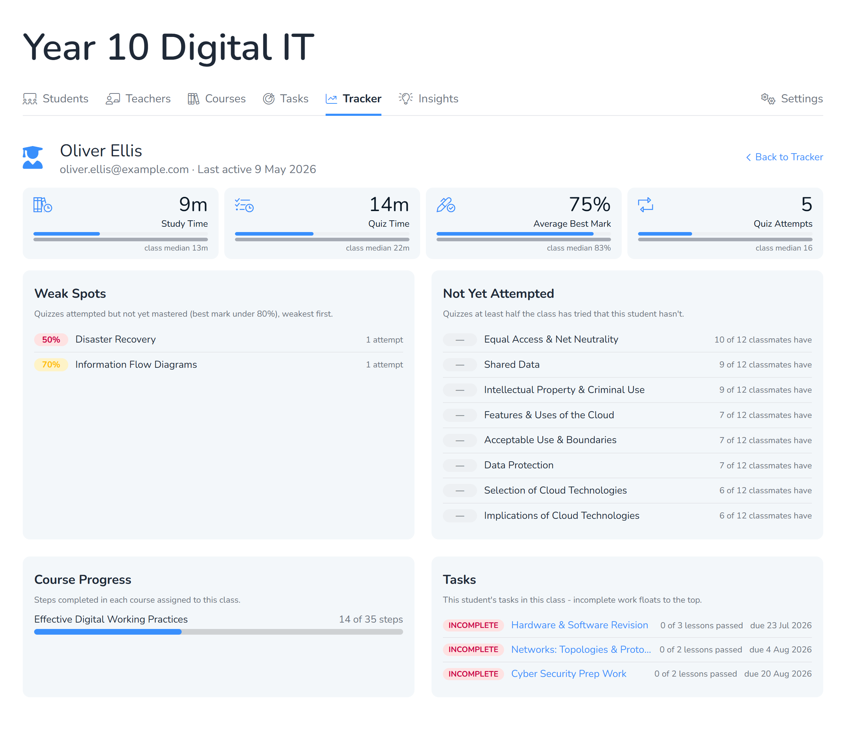846x737 pixels.
Task: Click the Year 10 Digital IT heading
Action: [169, 47]
